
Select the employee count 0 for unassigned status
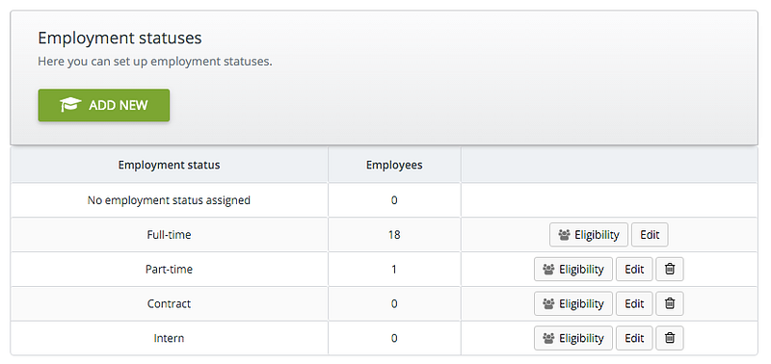click(394, 200)
